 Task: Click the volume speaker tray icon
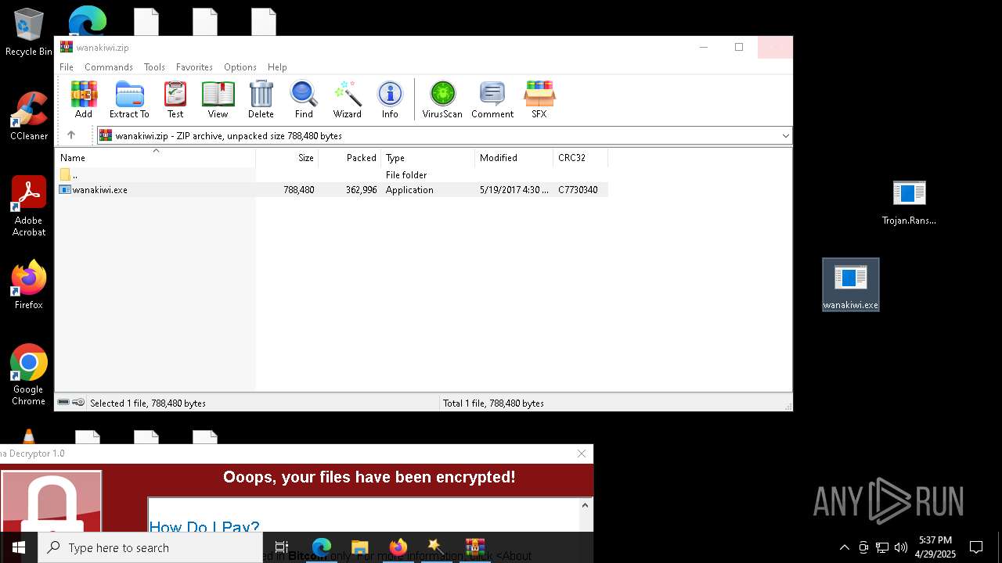901,547
